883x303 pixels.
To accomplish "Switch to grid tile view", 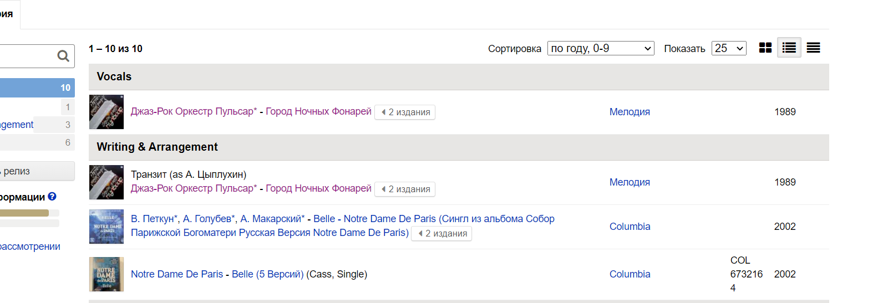I will pos(765,48).
